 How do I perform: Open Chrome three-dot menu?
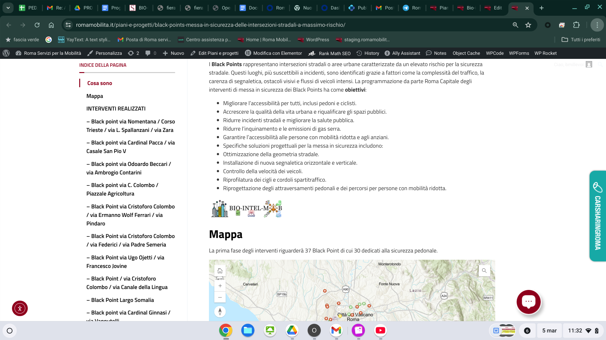coord(597,25)
